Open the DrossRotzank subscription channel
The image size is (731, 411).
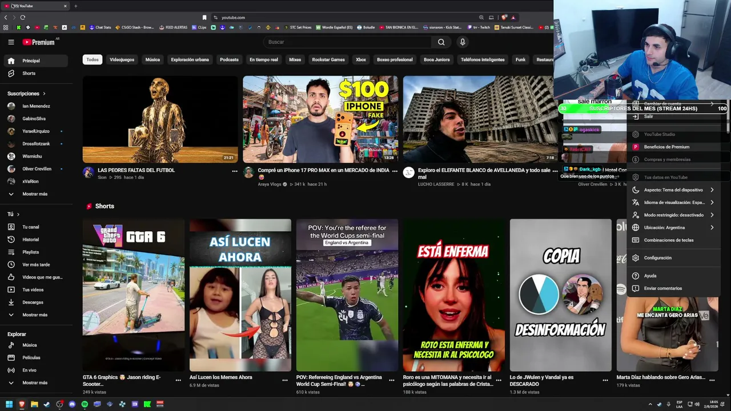35,144
